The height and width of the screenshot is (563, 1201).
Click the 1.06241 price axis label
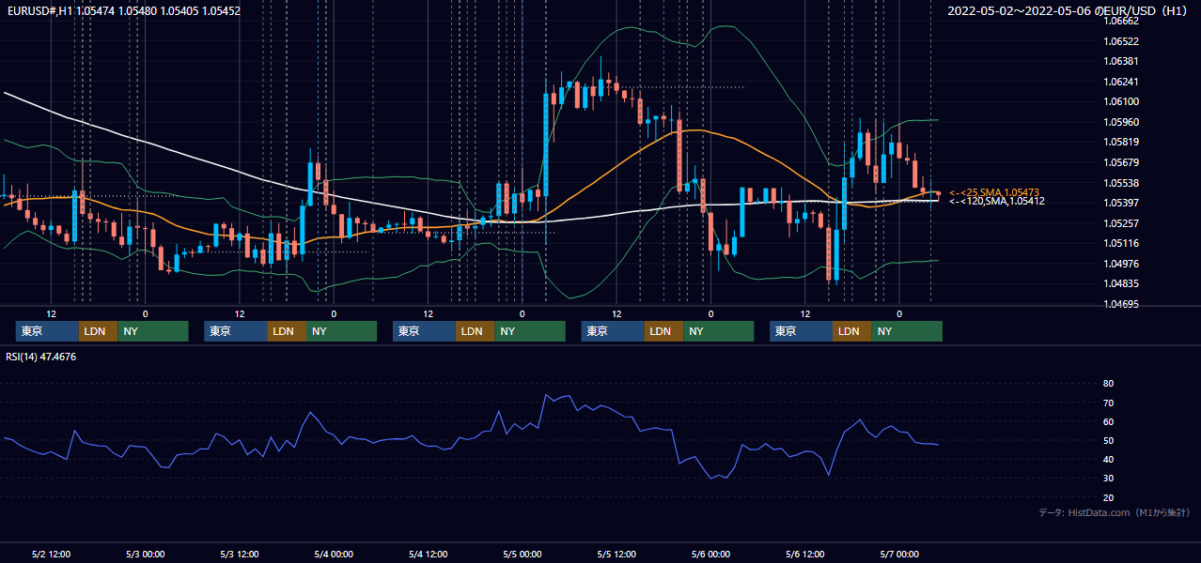(1120, 82)
